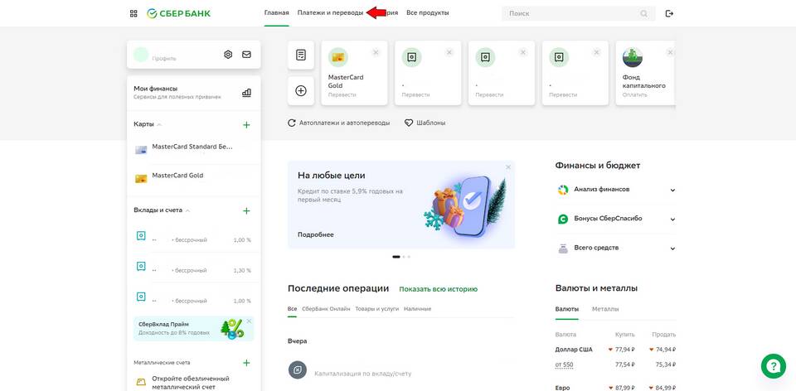Add a new quick action tile
Viewport: 796px width, 391px height.
(300, 91)
